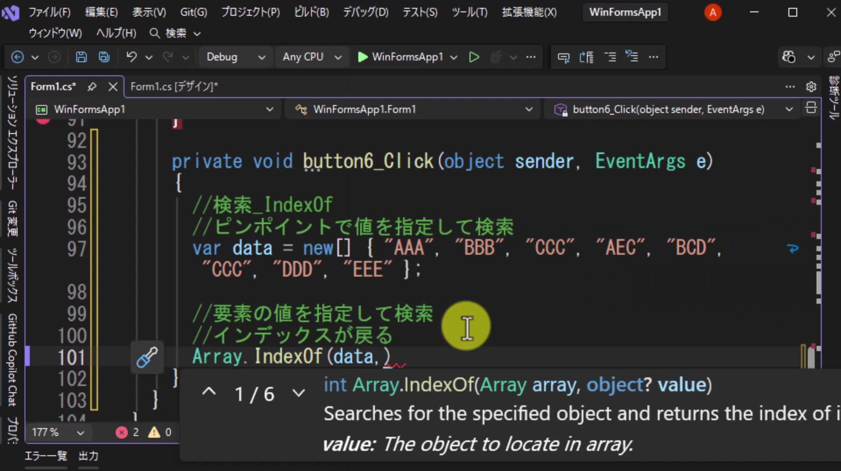Undo the last edit via the toolbar
This screenshot has height=471, width=841.
click(x=131, y=57)
